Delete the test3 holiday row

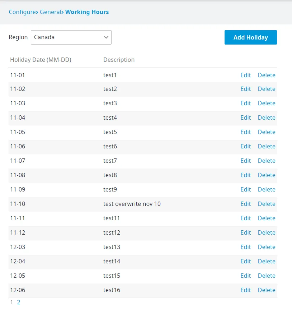pos(267,103)
